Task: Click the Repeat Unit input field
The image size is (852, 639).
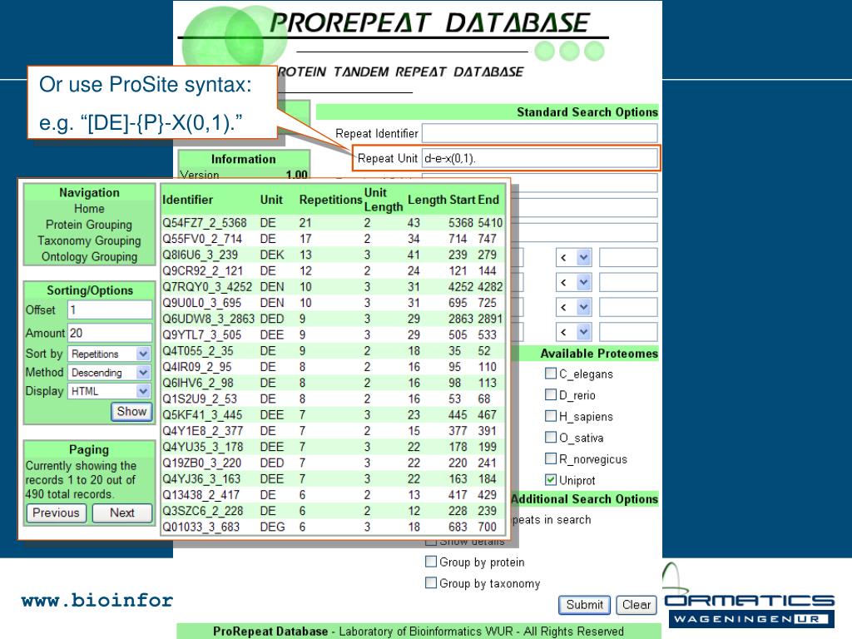Action: (x=539, y=159)
